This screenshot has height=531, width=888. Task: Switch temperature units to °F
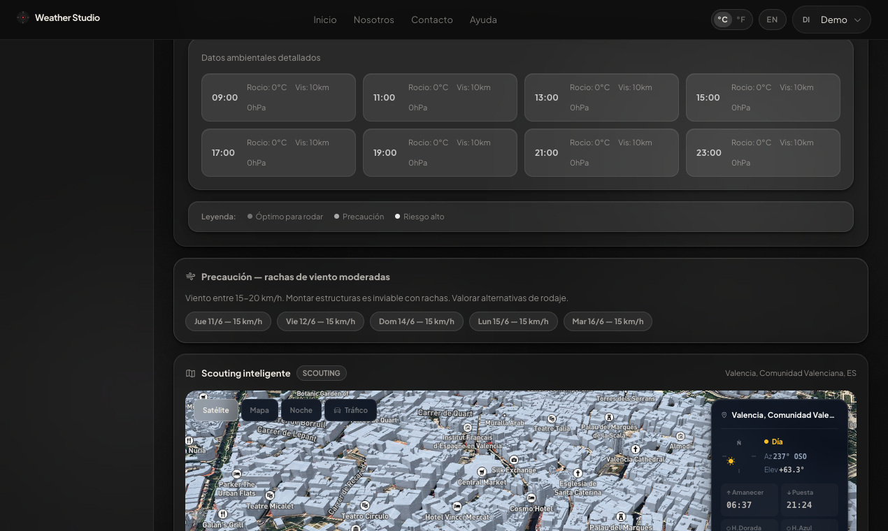coord(741,20)
